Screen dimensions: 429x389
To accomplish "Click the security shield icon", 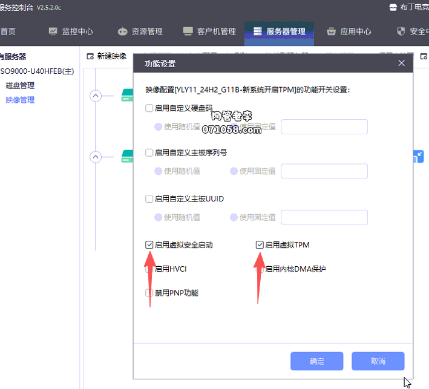I will (x=401, y=31).
